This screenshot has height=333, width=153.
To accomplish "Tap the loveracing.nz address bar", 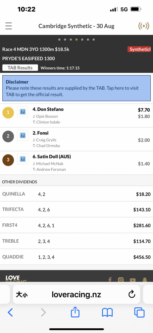I will (x=76, y=294).
